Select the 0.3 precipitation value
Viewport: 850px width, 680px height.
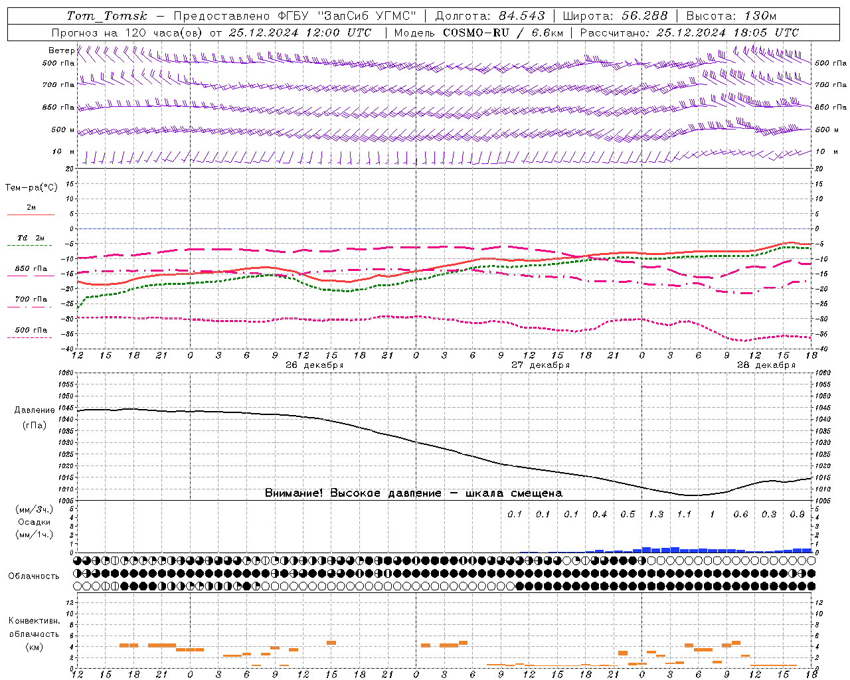[x=769, y=515]
